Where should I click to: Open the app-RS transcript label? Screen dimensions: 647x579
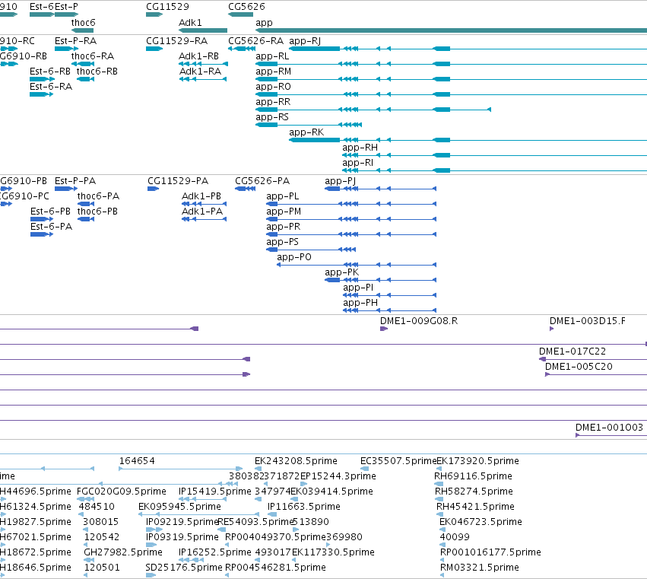tap(272, 118)
